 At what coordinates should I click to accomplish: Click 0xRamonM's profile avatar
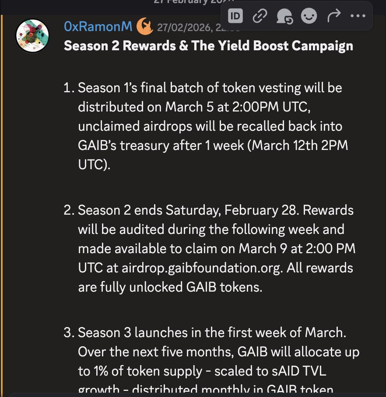coord(32,36)
